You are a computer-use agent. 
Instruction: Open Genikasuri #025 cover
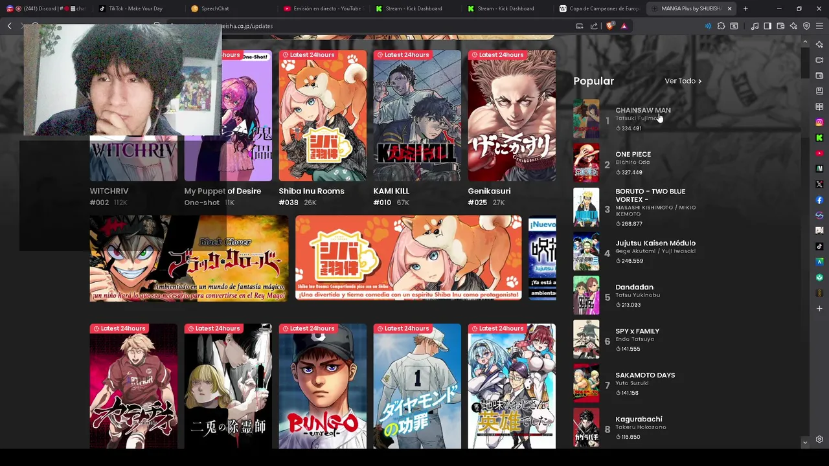tap(512, 116)
